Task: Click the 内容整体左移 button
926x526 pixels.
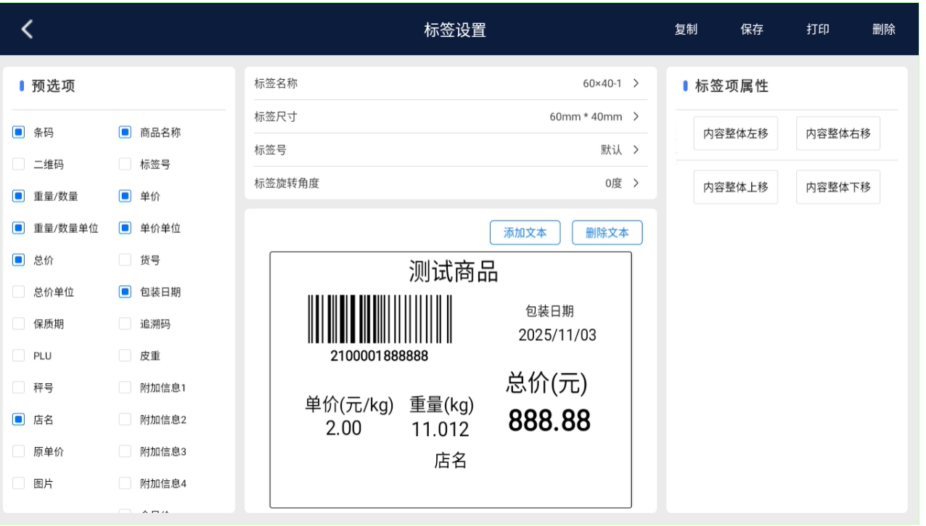Action: tap(735, 133)
